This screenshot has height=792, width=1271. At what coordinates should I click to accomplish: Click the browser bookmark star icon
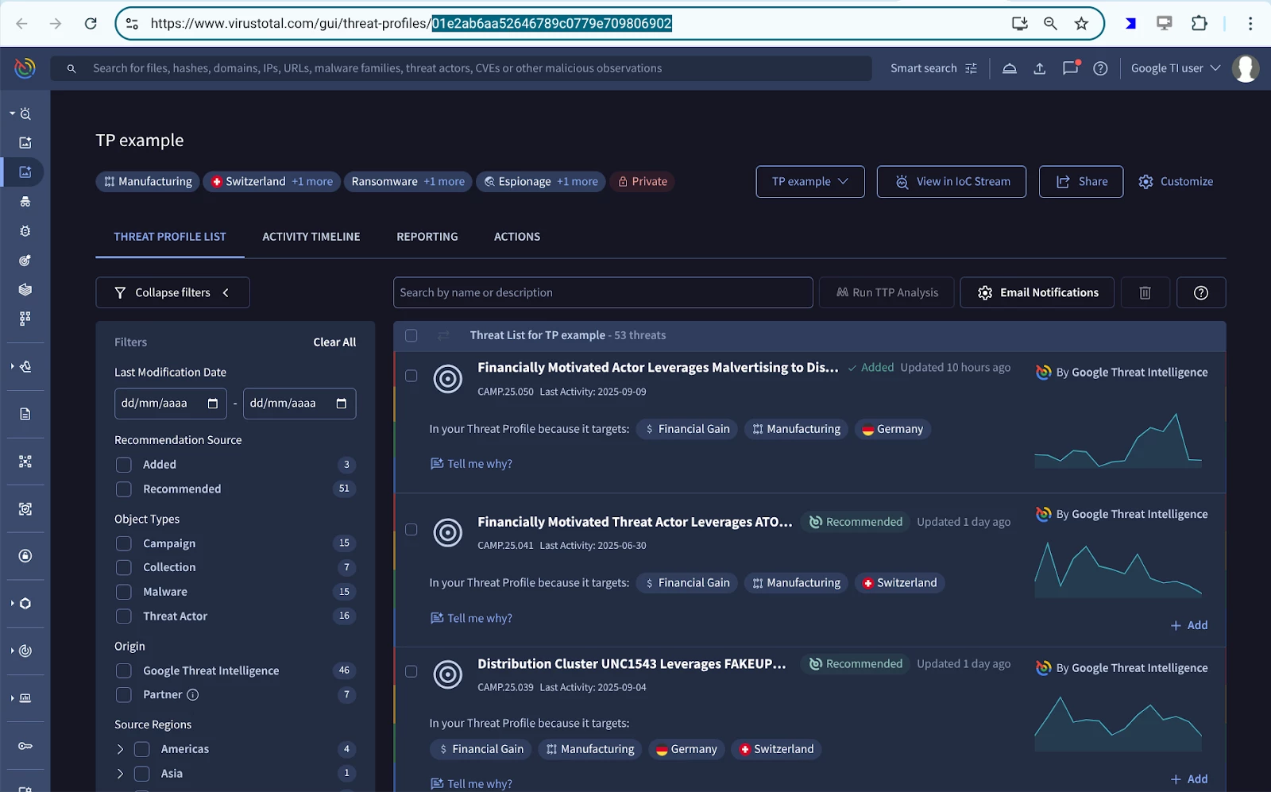click(1081, 23)
